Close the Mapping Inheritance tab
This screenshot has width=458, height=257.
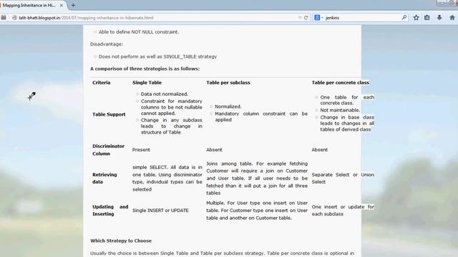pos(62,5)
